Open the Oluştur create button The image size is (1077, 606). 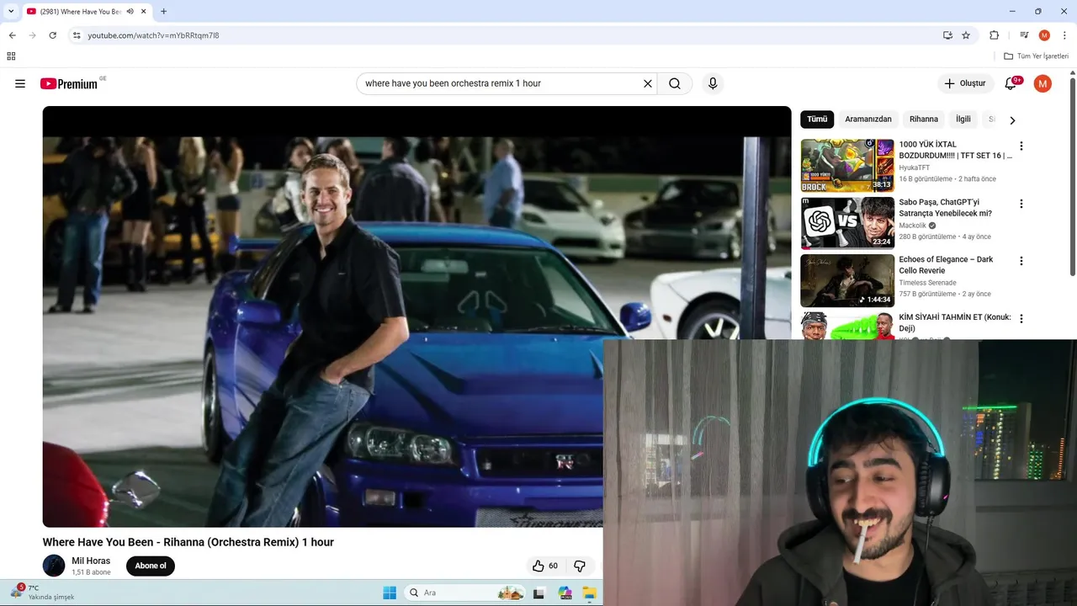[965, 83]
